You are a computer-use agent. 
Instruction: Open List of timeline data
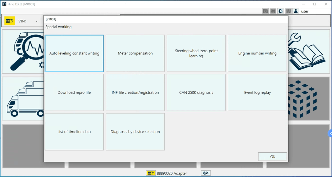pyautogui.click(x=74, y=132)
